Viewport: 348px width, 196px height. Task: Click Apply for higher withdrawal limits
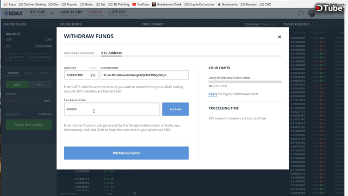point(213,94)
